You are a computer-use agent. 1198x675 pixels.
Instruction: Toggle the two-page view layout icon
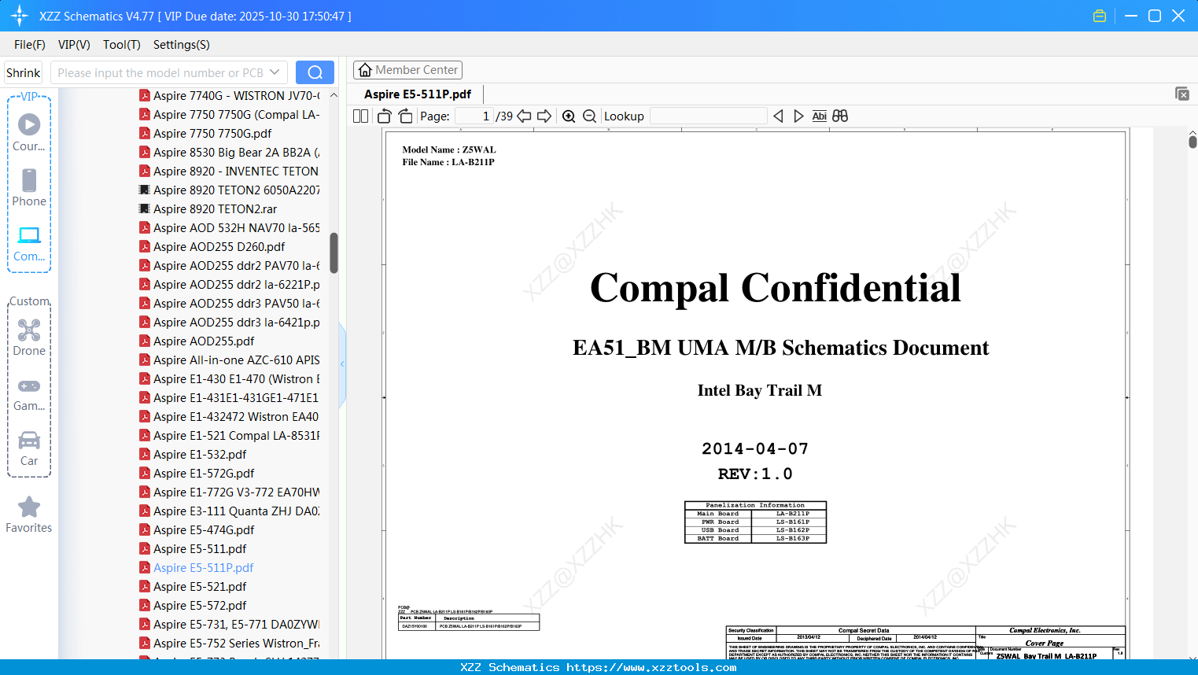(x=361, y=116)
